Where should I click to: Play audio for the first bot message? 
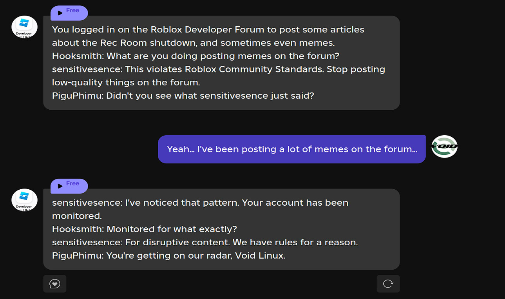[60, 13]
